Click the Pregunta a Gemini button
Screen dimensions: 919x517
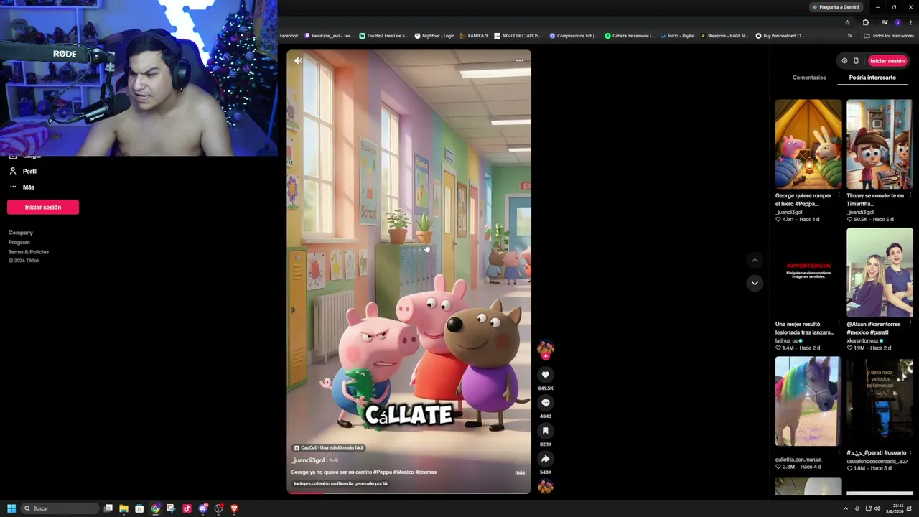835,7
